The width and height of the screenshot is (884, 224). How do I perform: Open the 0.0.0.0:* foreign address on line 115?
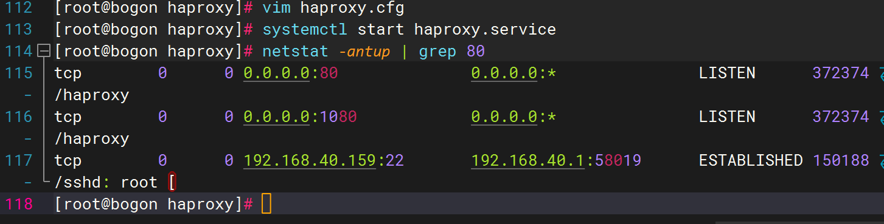tap(513, 74)
